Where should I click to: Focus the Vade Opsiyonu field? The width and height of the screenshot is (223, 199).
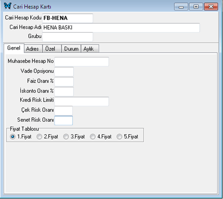(x=64, y=71)
